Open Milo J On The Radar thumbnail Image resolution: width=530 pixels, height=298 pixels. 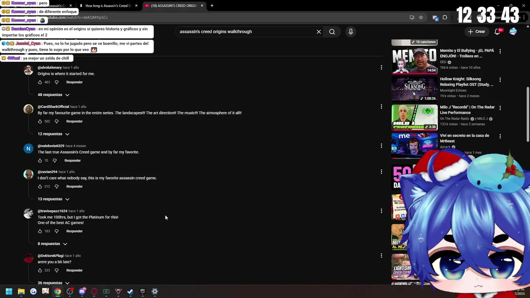pyautogui.click(x=414, y=117)
